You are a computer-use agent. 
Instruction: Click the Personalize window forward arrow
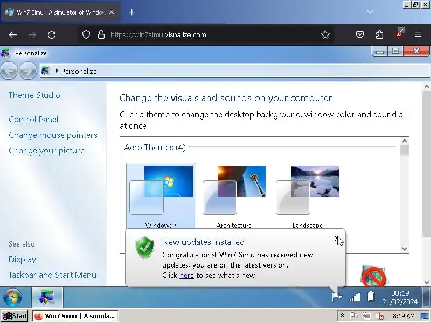click(x=27, y=71)
